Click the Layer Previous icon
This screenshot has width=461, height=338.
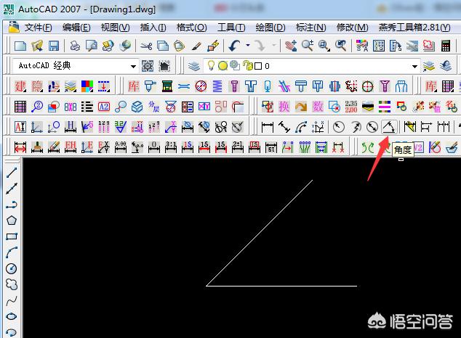pyautogui.click(x=446, y=66)
